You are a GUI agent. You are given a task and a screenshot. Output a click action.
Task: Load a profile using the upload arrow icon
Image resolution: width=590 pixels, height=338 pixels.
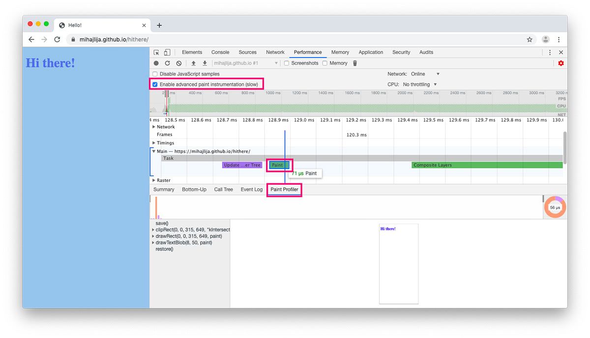click(193, 63)
